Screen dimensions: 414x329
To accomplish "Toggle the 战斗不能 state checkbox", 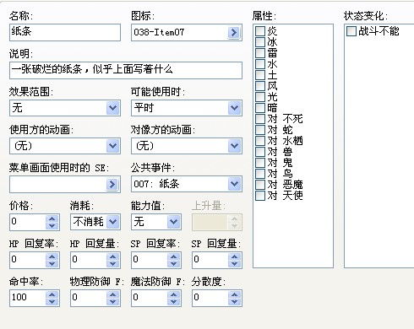I will coord(351,31).
